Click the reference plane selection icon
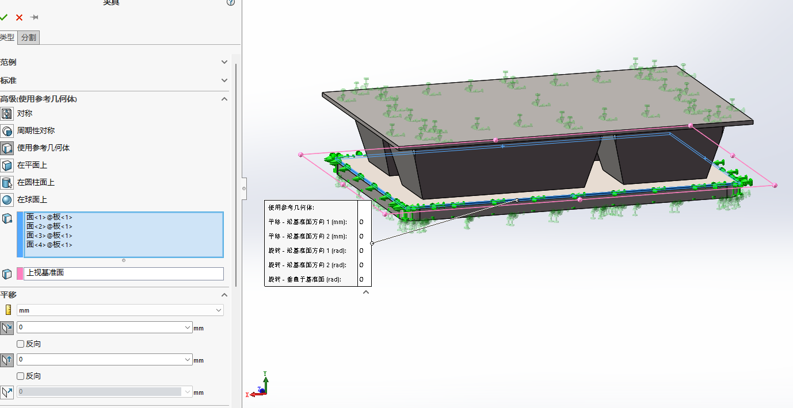The width and height of the screenshot is (793, 408). point(7,274)
